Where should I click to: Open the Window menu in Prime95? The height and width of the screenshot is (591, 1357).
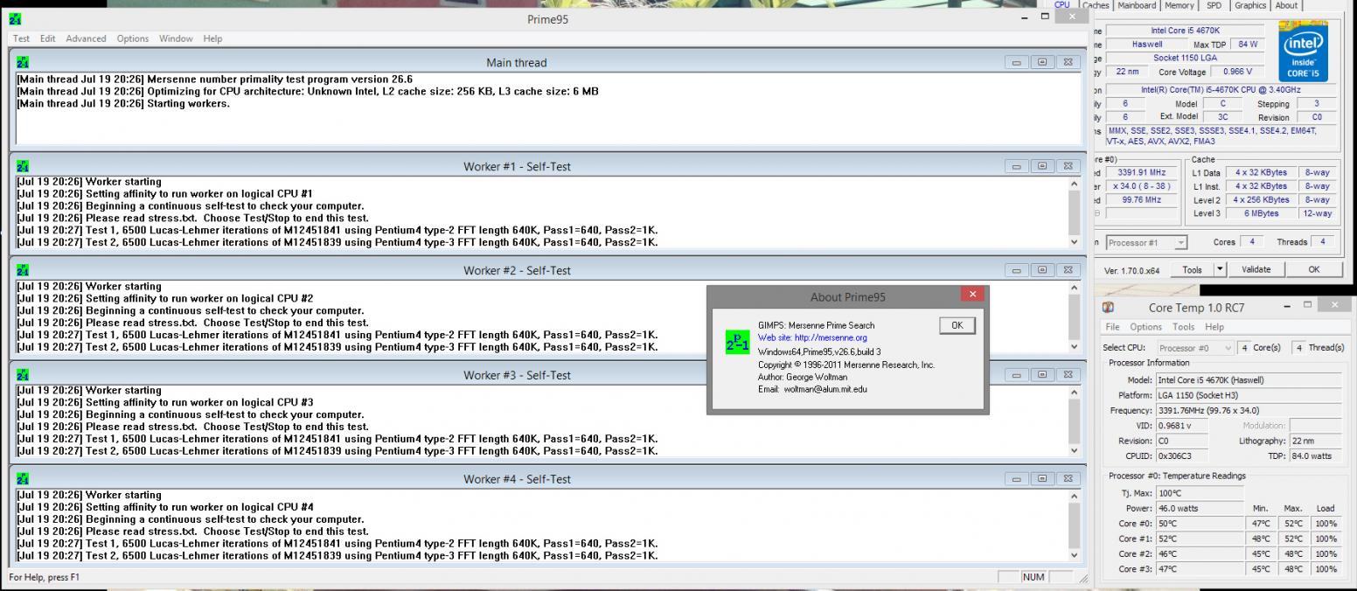point(176,38)
